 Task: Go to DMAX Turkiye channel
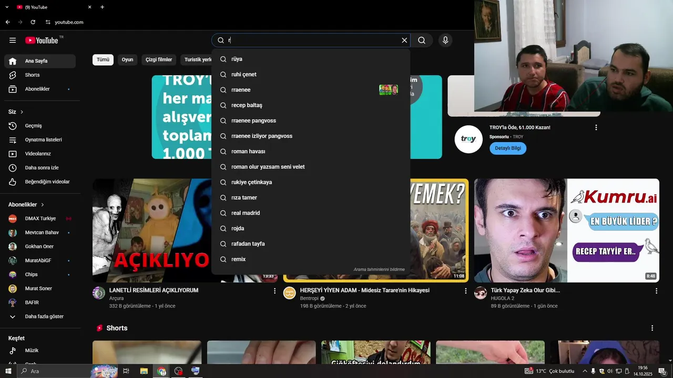point(40,218)
